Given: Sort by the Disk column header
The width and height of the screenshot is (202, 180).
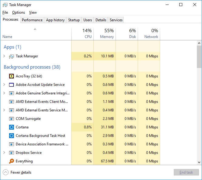Looking at the screenshot, I should [x=127, y=34].
